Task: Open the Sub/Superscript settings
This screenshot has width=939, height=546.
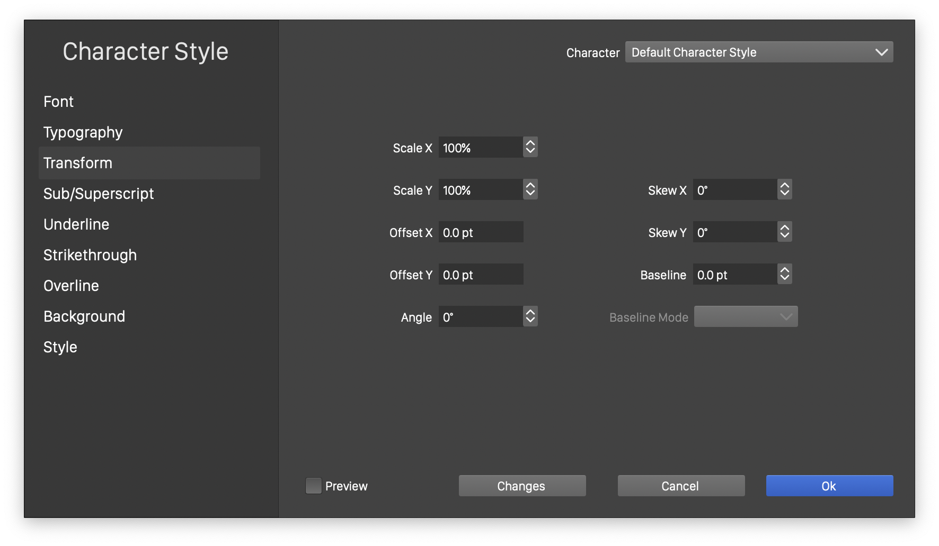Action: 99,194
